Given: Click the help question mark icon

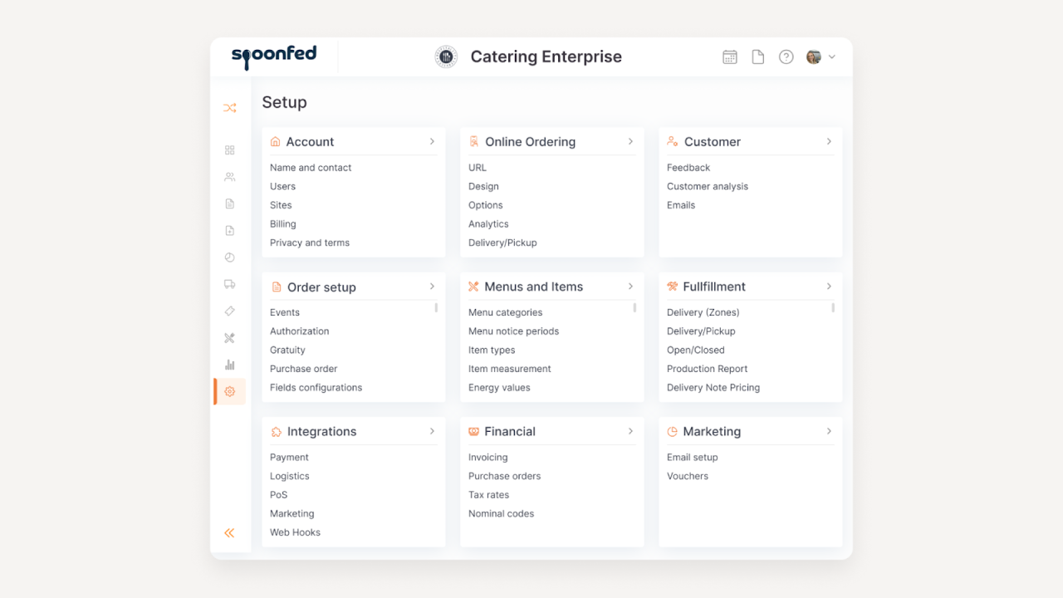Looking at the screenshot, I should coord(786,57).
